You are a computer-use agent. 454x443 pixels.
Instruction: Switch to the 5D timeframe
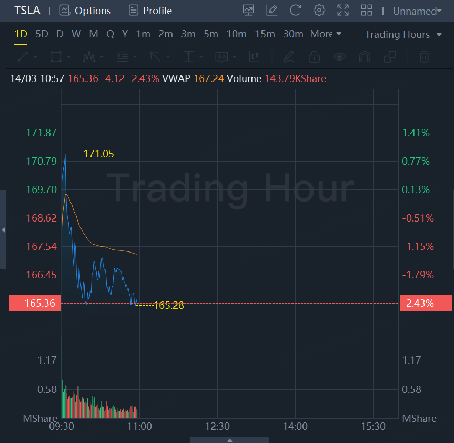coord(42,34)
